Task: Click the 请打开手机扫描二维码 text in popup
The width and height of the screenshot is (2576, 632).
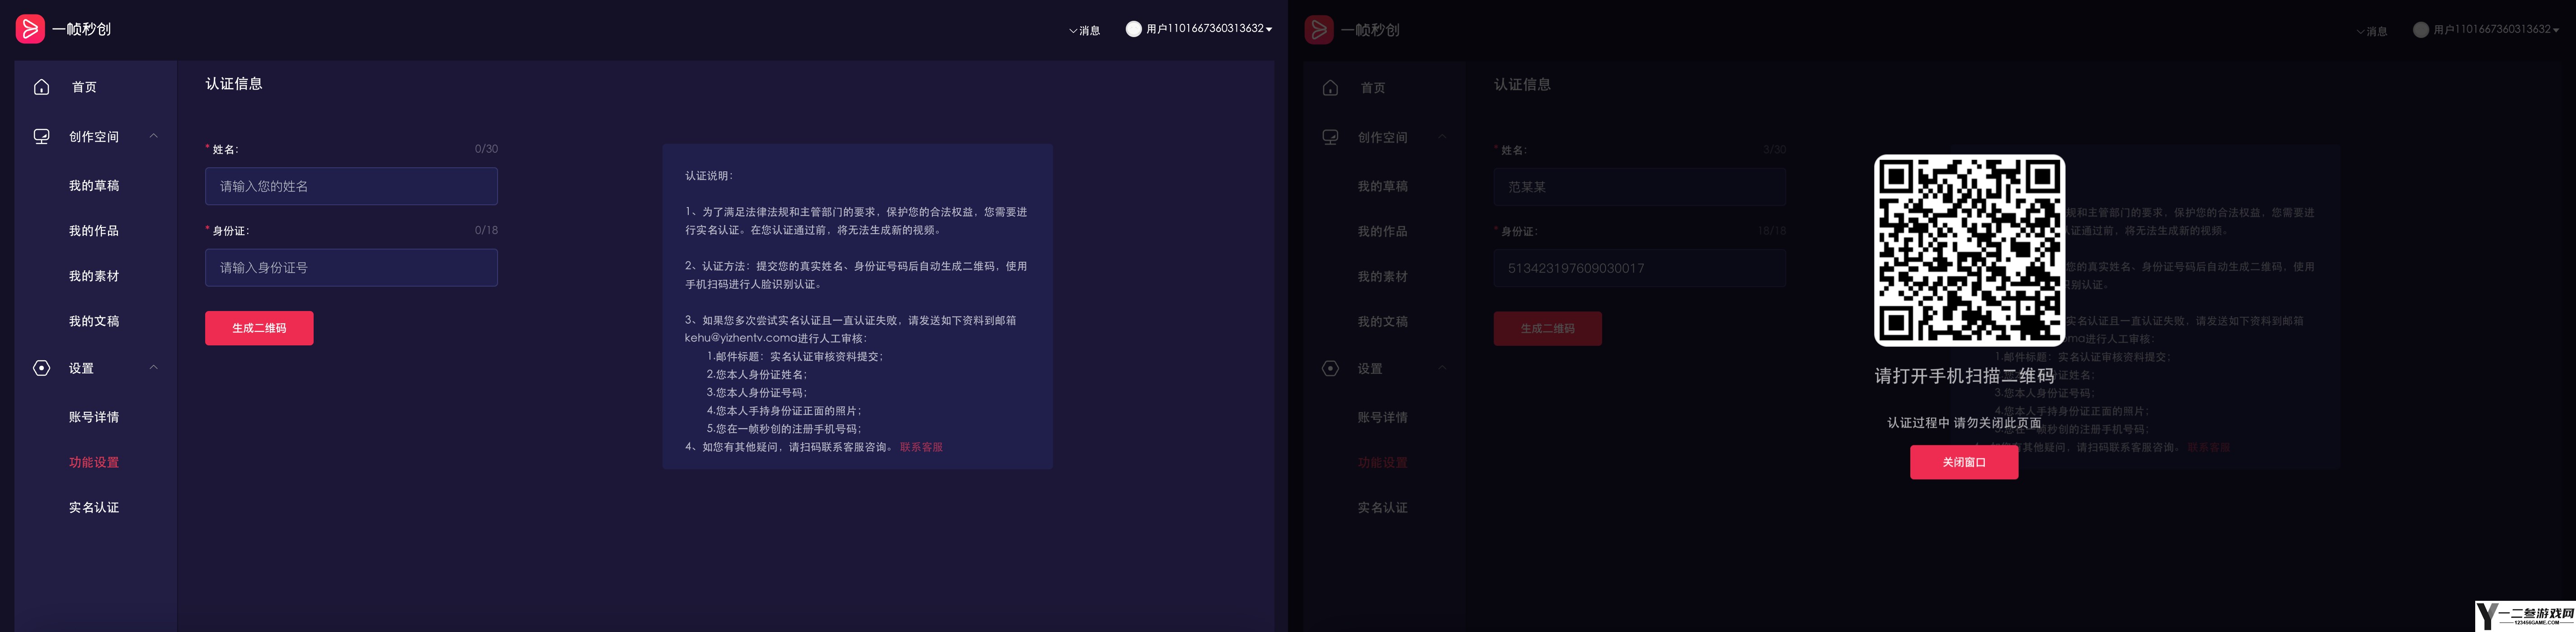Action: 1964,376
